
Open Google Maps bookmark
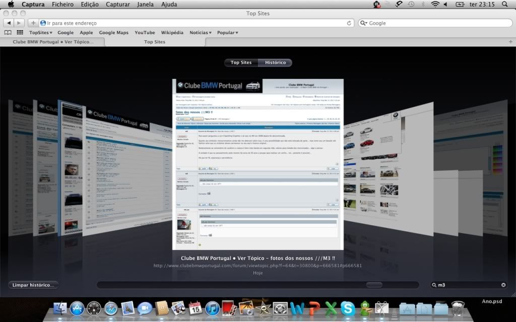113,33
